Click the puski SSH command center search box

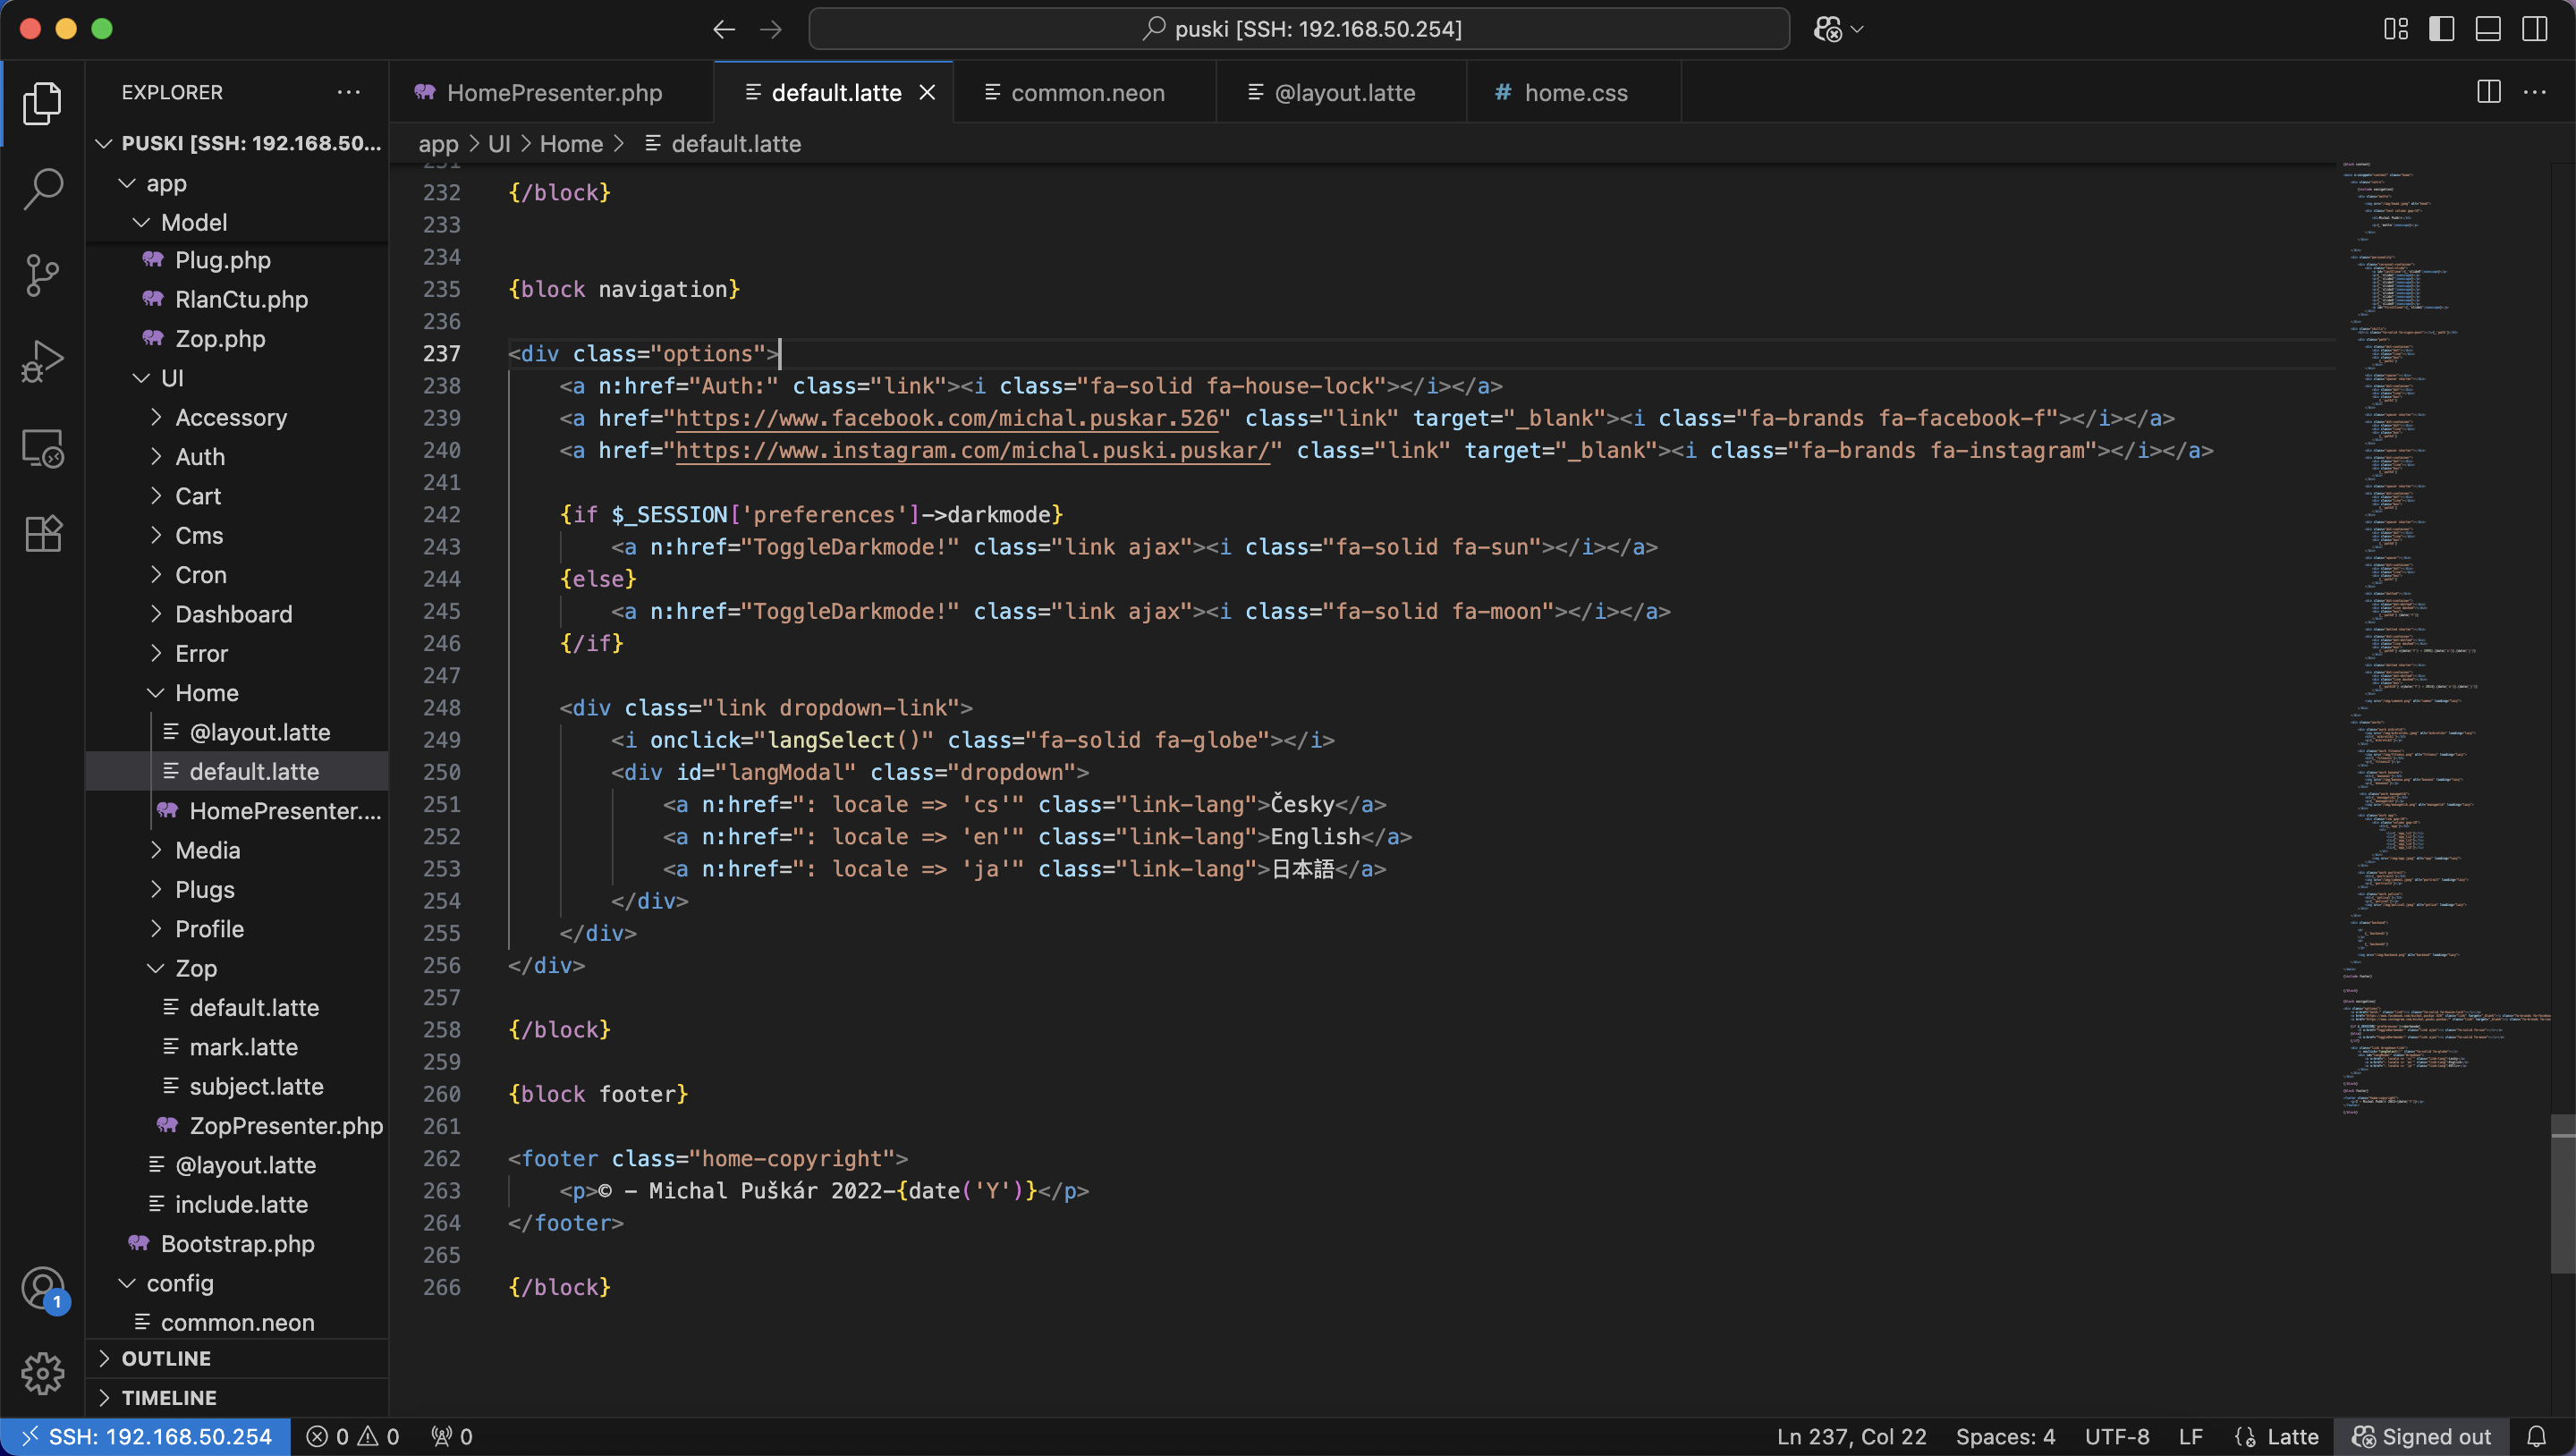[x=1298, y=29]
